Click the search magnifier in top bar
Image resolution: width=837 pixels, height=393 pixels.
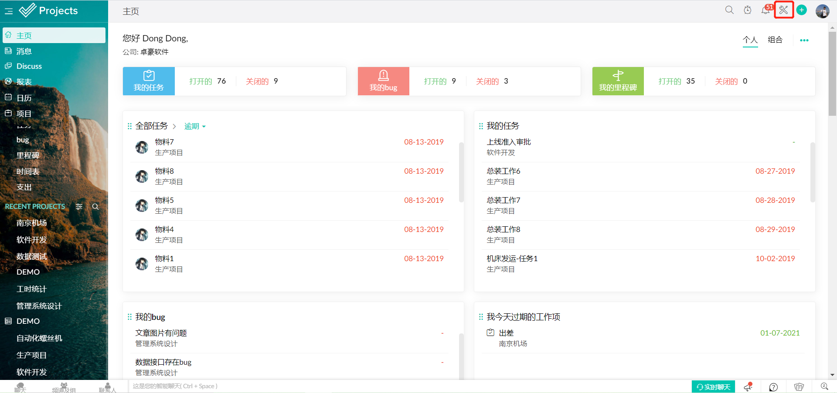tap(729, 10)
